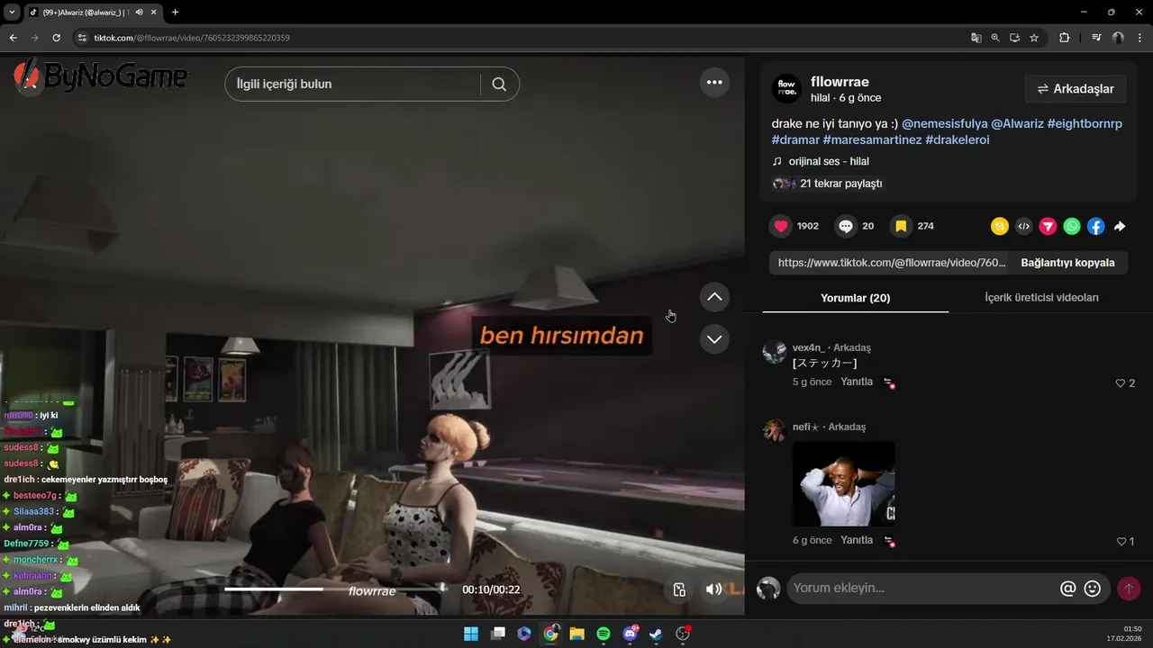Open the GIF image in nefi's comment
Screen dimensions: 1153x648
(843, 483)
